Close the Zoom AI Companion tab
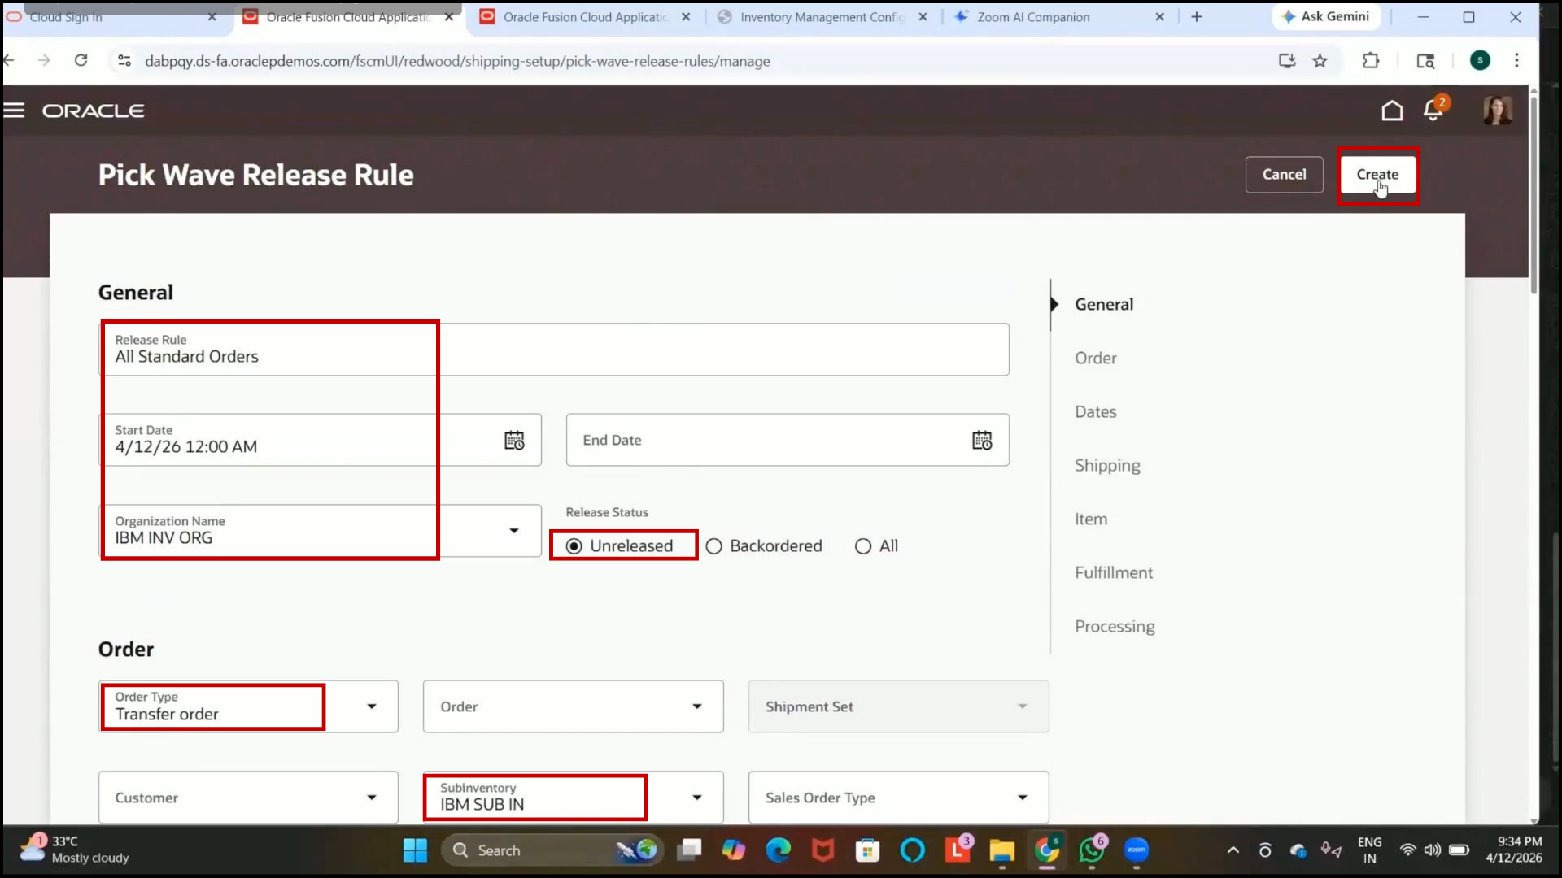1562x878 pixels. coord(1159,17)
